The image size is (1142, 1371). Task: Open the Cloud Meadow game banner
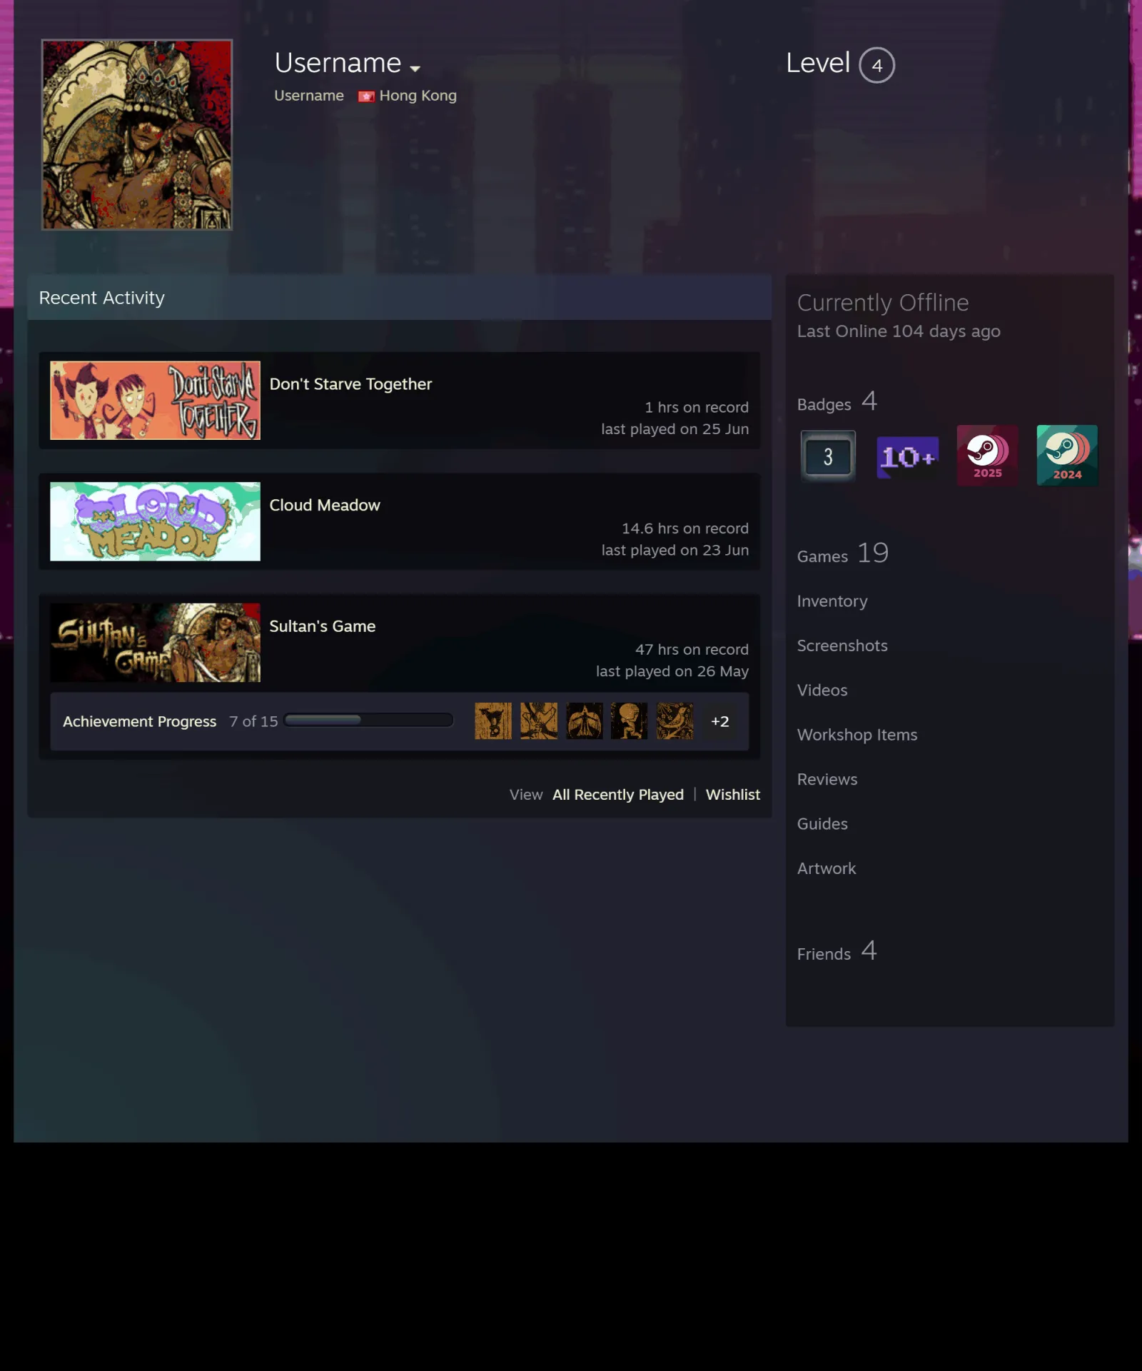point(155,521)
